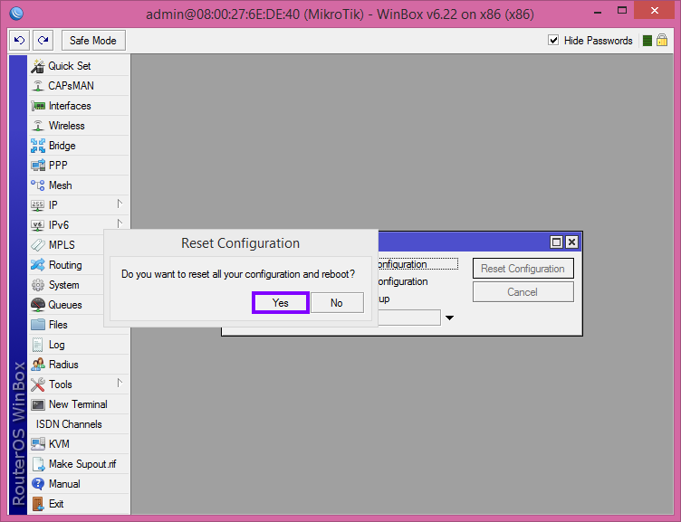Screen dimensions: 681x522
Task: Enable Safe Mode
Action: click(x=93, y=41)
